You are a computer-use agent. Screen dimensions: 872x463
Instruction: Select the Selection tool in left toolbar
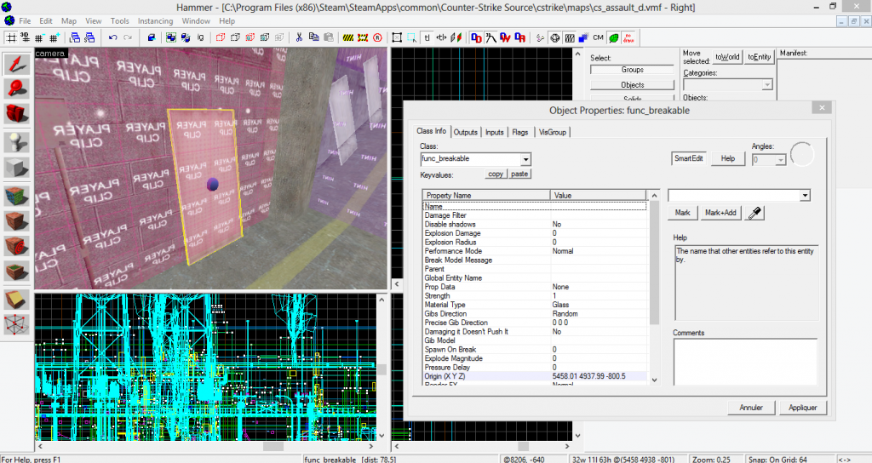[x=17, y=63]
